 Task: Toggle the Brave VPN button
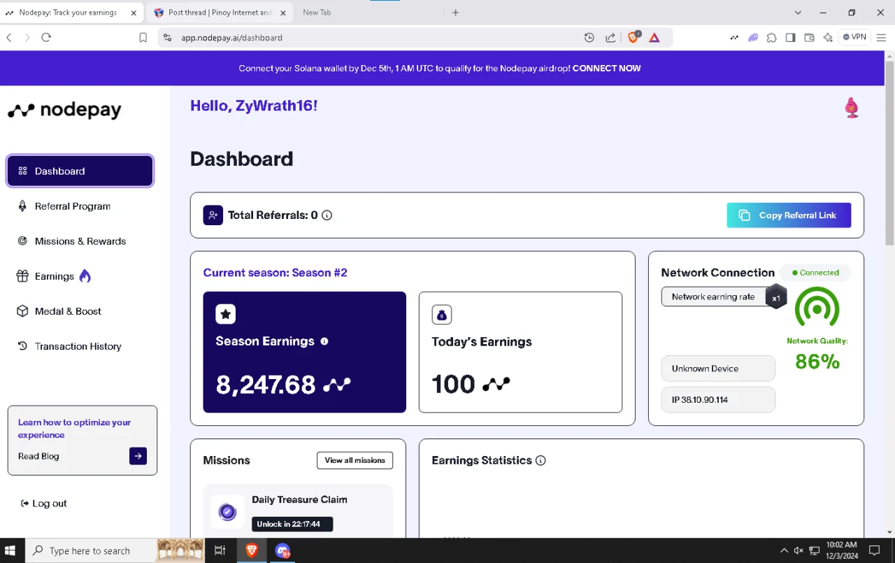[x=854, y=37]
